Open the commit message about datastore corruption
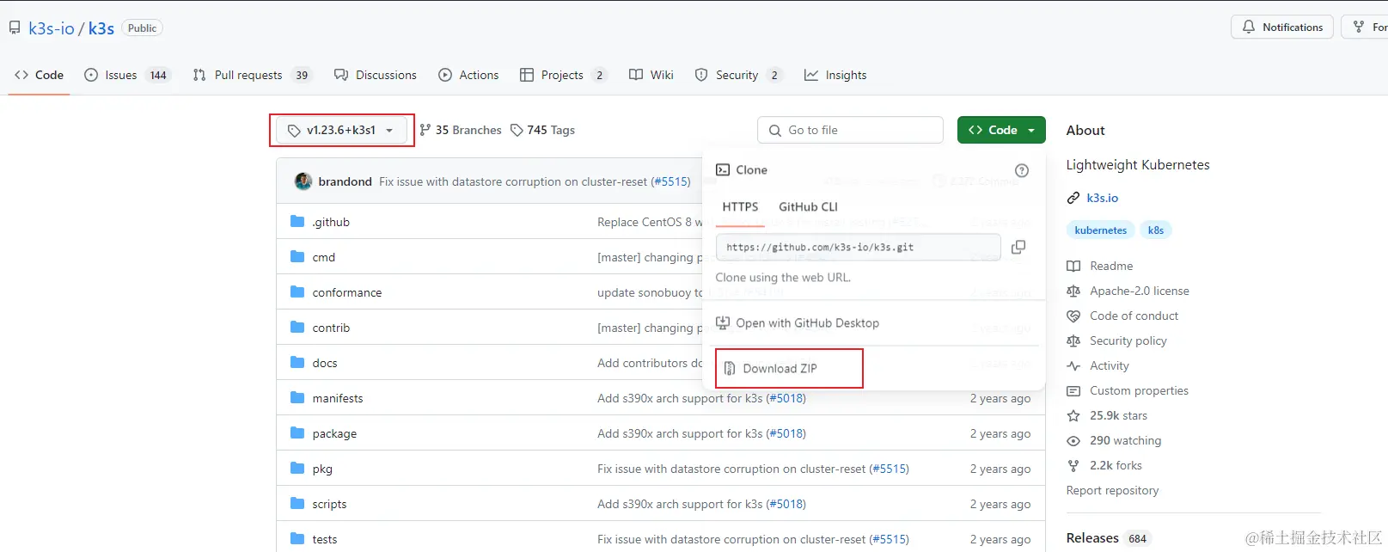1388x552 pixels. point(513,181)
